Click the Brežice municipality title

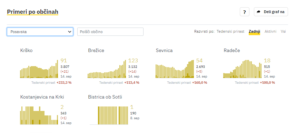click(96, 50)
